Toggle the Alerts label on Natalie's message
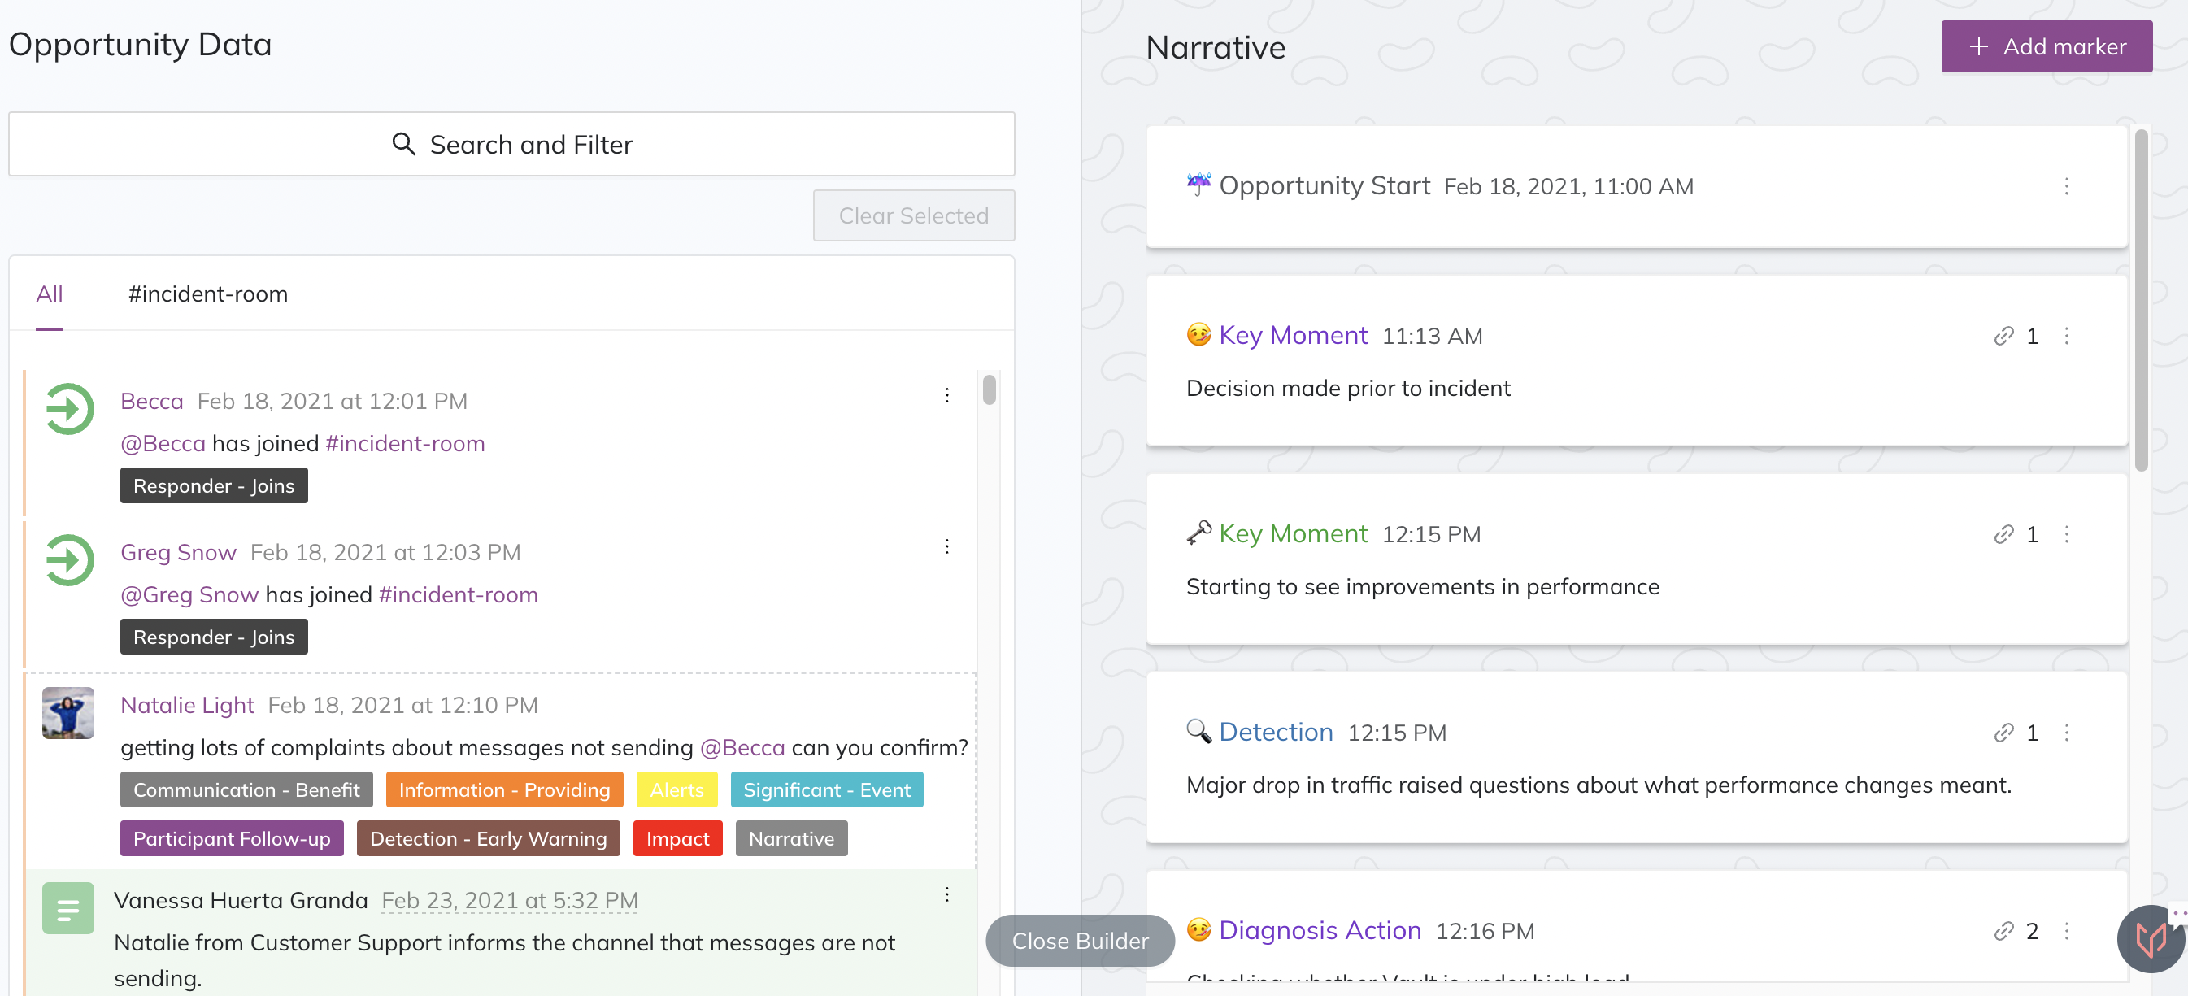2188x996 pixels. click(x=676, y=791)
